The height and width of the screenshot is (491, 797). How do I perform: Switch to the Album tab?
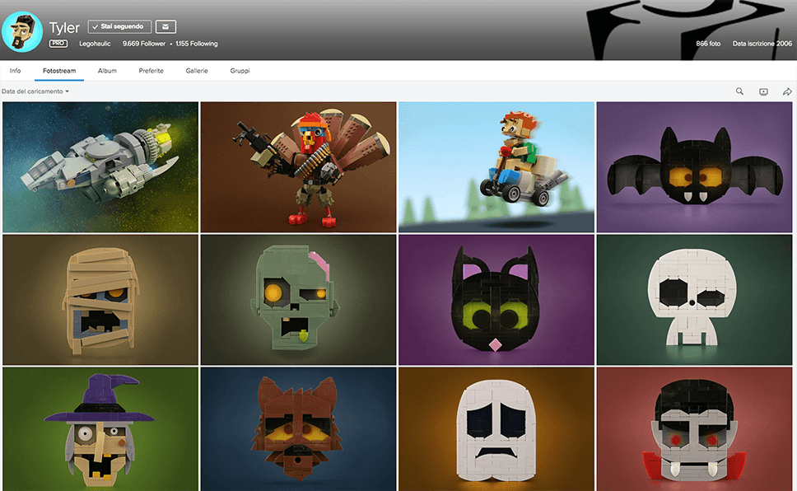coord(107,71)
